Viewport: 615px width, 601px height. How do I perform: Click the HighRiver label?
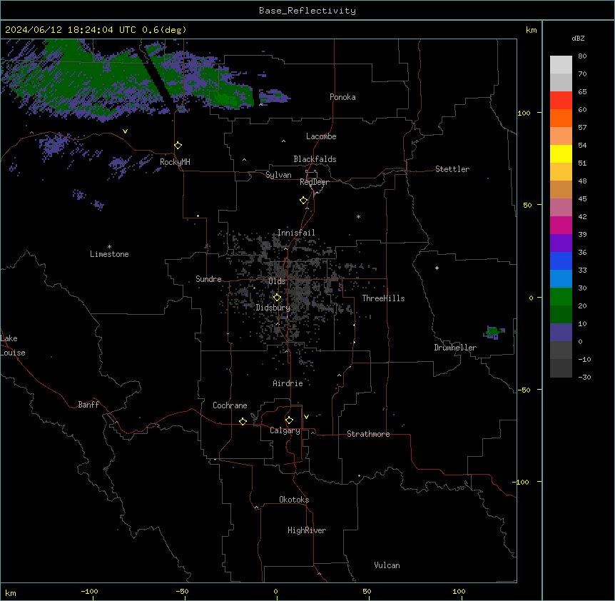pos(307,530)
